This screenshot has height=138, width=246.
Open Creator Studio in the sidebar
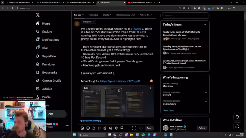(48, 80)
